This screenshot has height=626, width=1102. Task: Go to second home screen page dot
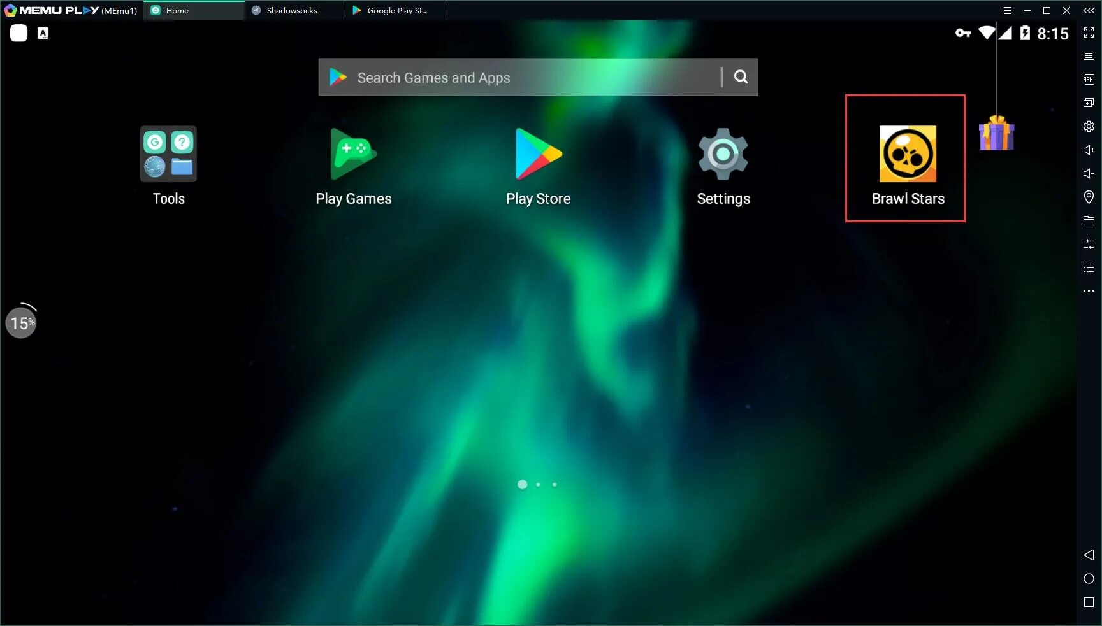(x=539, y=485)
